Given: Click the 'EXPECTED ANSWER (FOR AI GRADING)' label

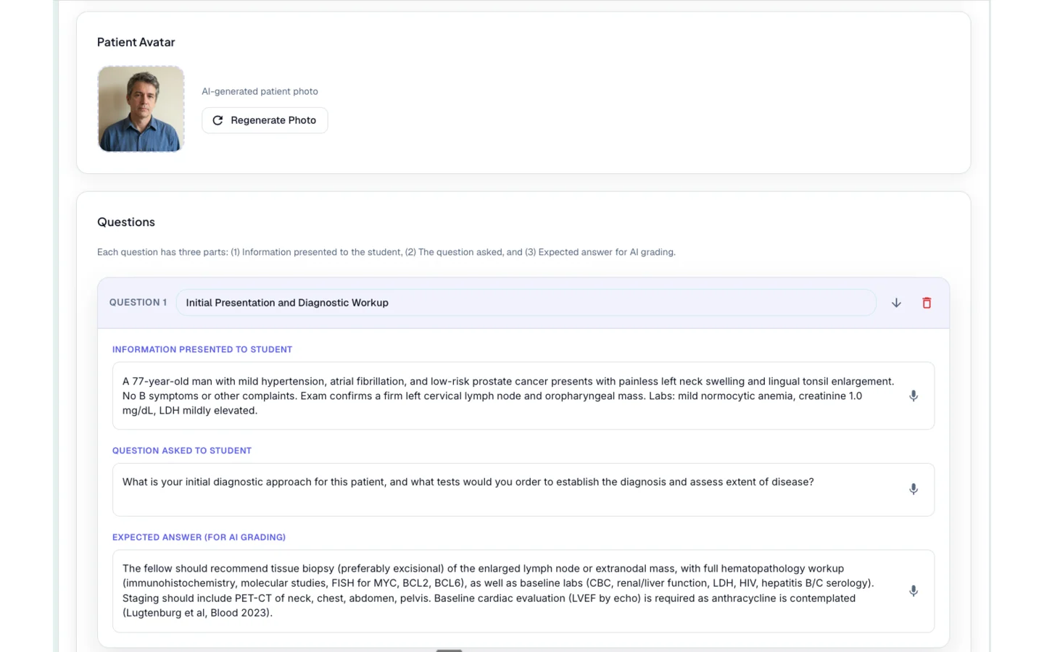Looking at the screenshot, I should pyautogui.click(x=199, y=538).
